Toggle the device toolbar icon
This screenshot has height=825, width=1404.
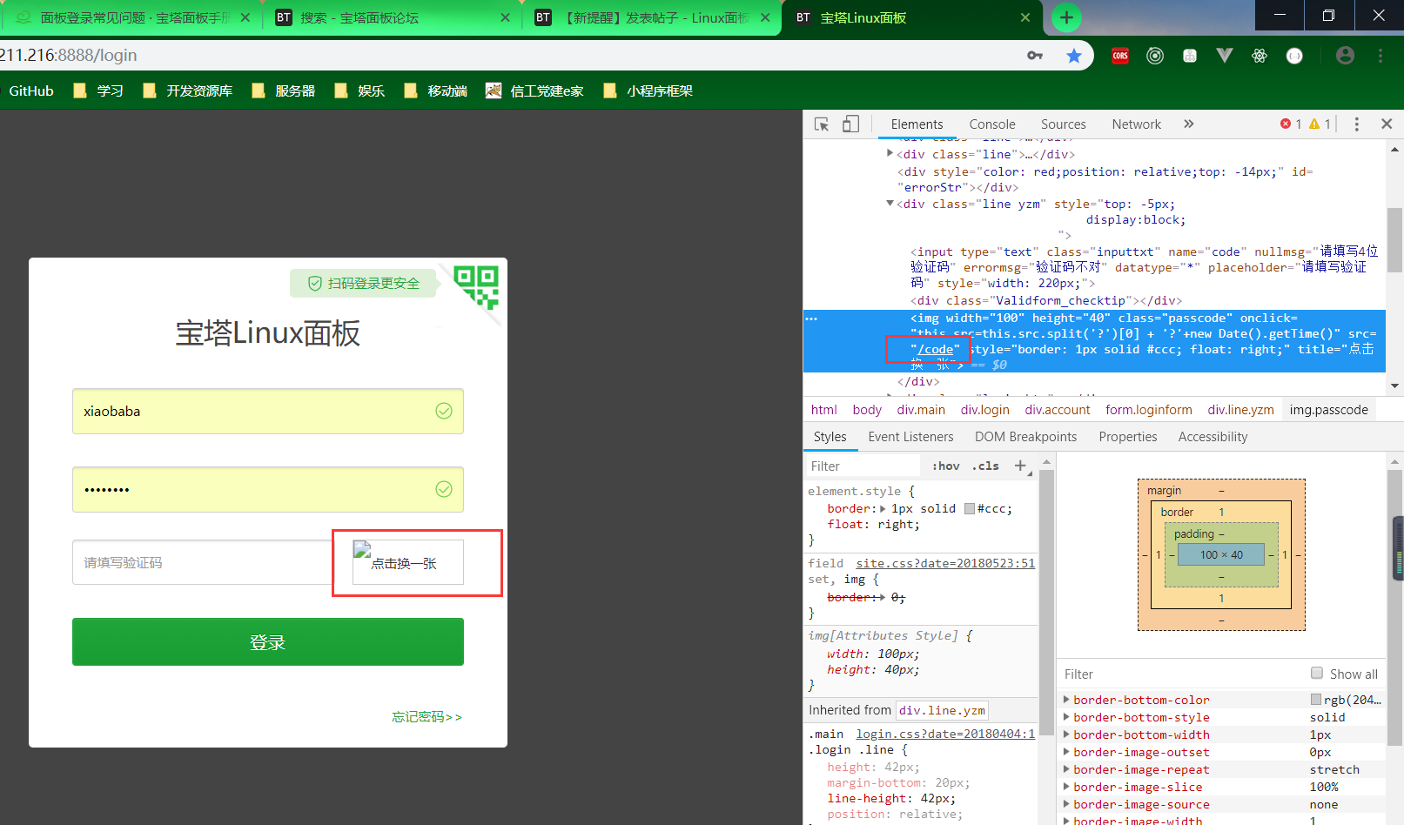click(850, 124)
